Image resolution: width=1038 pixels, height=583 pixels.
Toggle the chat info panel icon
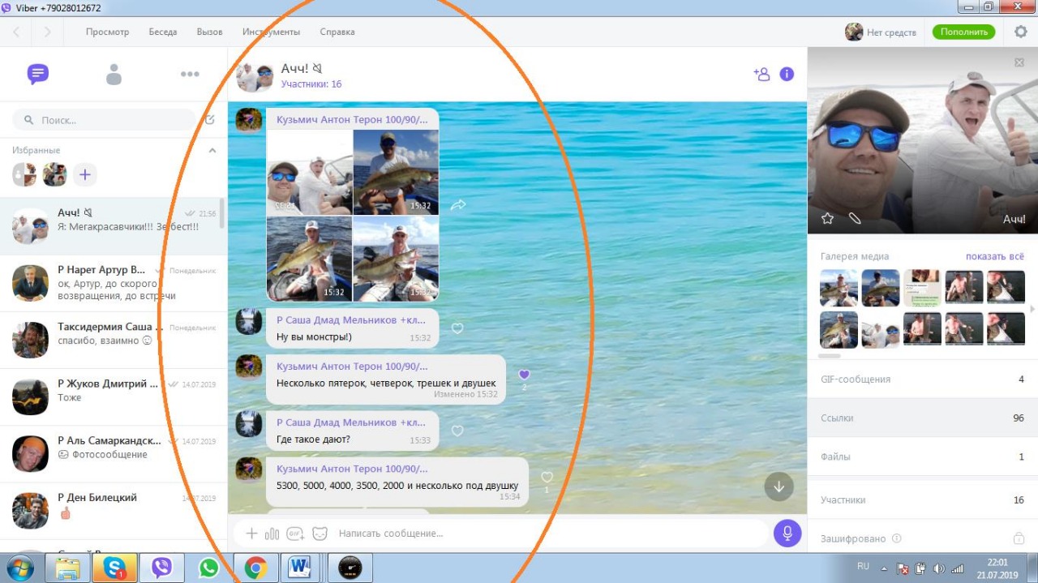pyautogui.click(x=787, y=74)
